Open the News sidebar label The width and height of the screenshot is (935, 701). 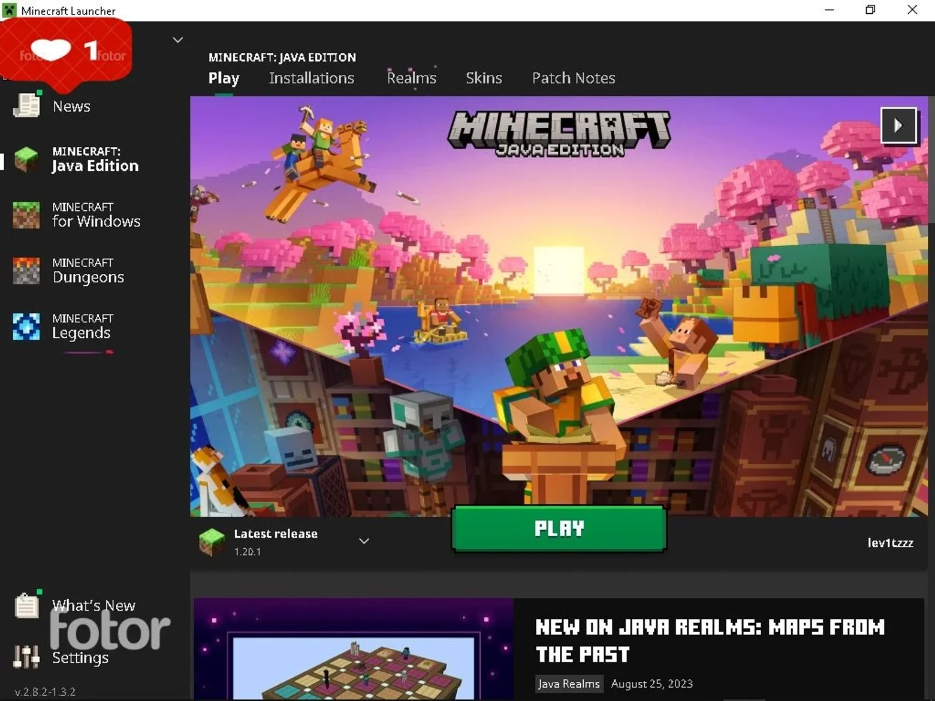click(71, 107)
